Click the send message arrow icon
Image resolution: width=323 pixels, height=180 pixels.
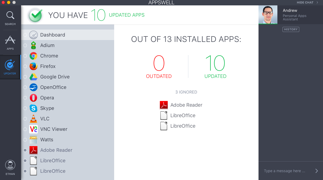coord(317,171)
